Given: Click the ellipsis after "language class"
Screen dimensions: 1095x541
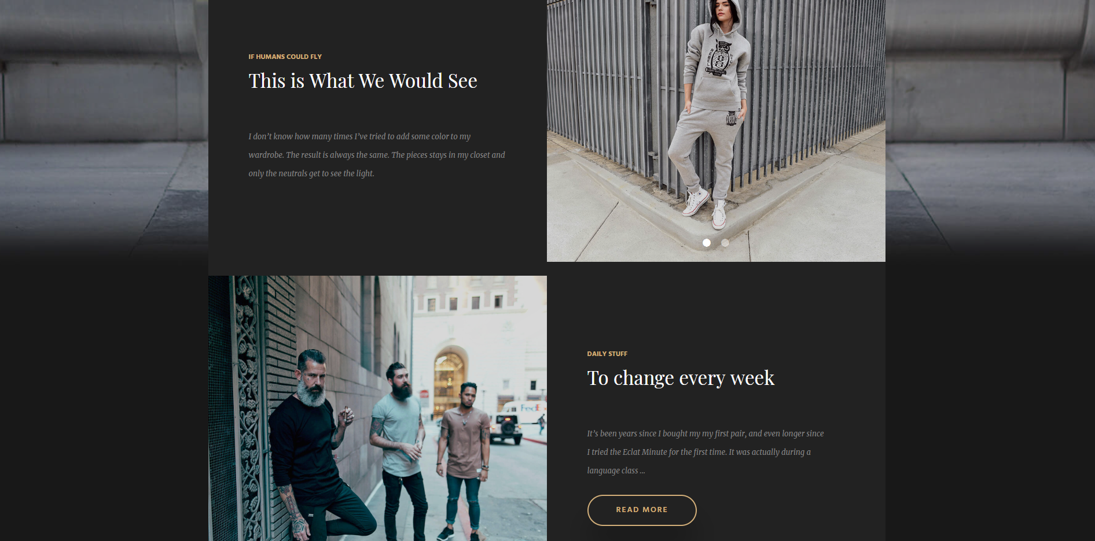Looking at the screenshot, I should 642,471.
